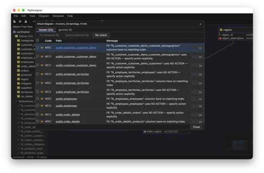Image resolution: width=264 pixels, height=173 pixels.
Task: Check fk_employee_territories_territories uses NO ACTION row
Action: click(x=38, y=91)
